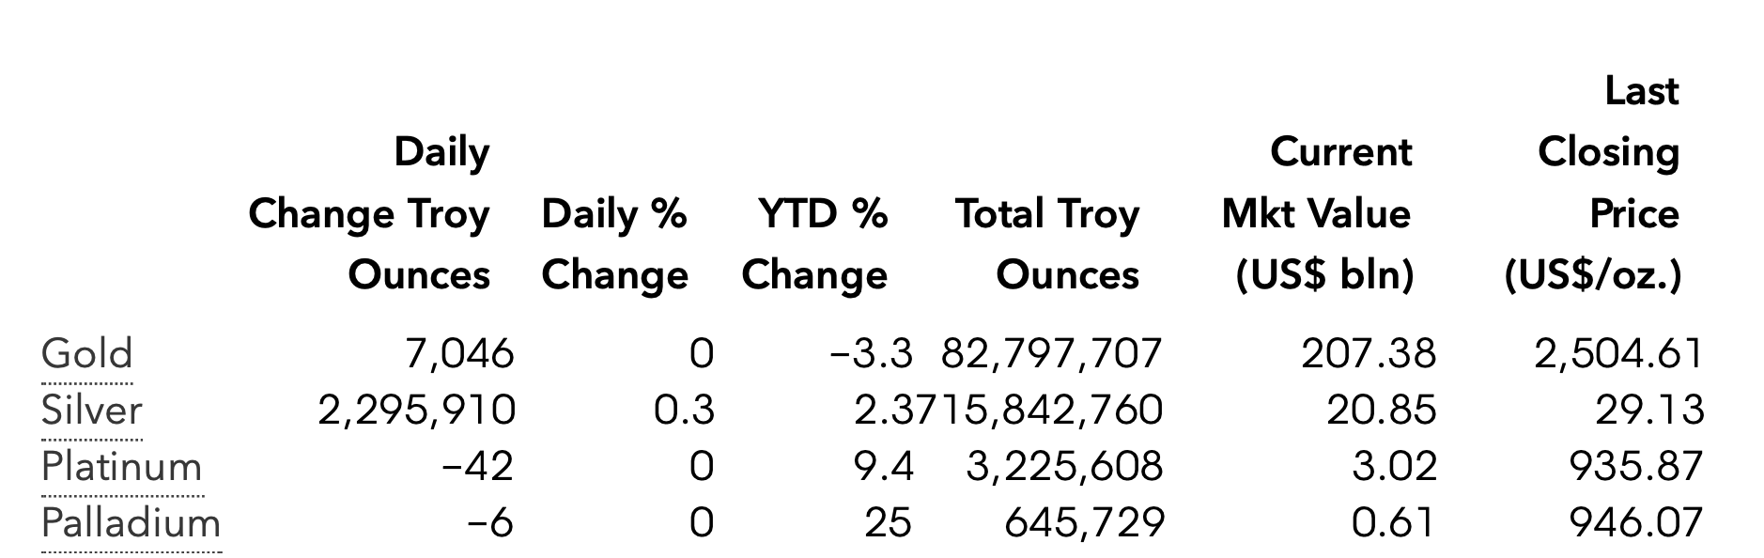Click Silver's daily change value 2,295,910

point(417,411)
